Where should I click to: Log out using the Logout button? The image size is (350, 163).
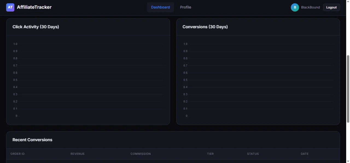coord(331,7)
